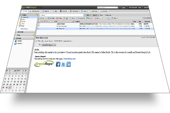Click the Tag message icon
This screenshot has width=170, height=113.
pyautogui.click(x=103, y=18)
